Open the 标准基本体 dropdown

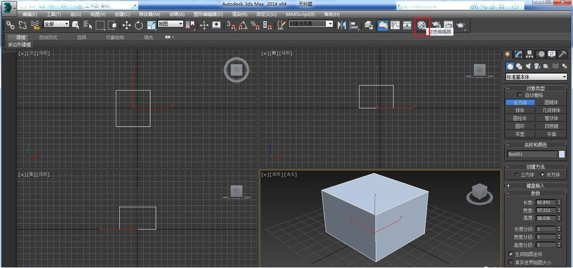pyautogui.click(x=536, y=77)
